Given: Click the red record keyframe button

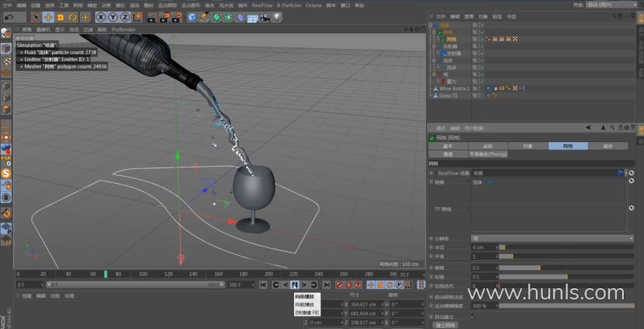Looking at the screenshot, I should [339, 285].
